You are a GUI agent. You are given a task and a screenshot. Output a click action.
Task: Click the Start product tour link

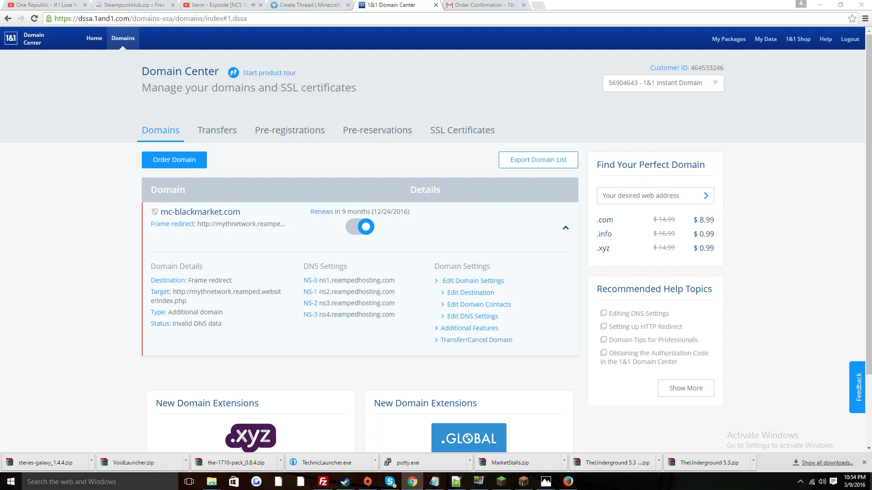click(x=269, y=73)
